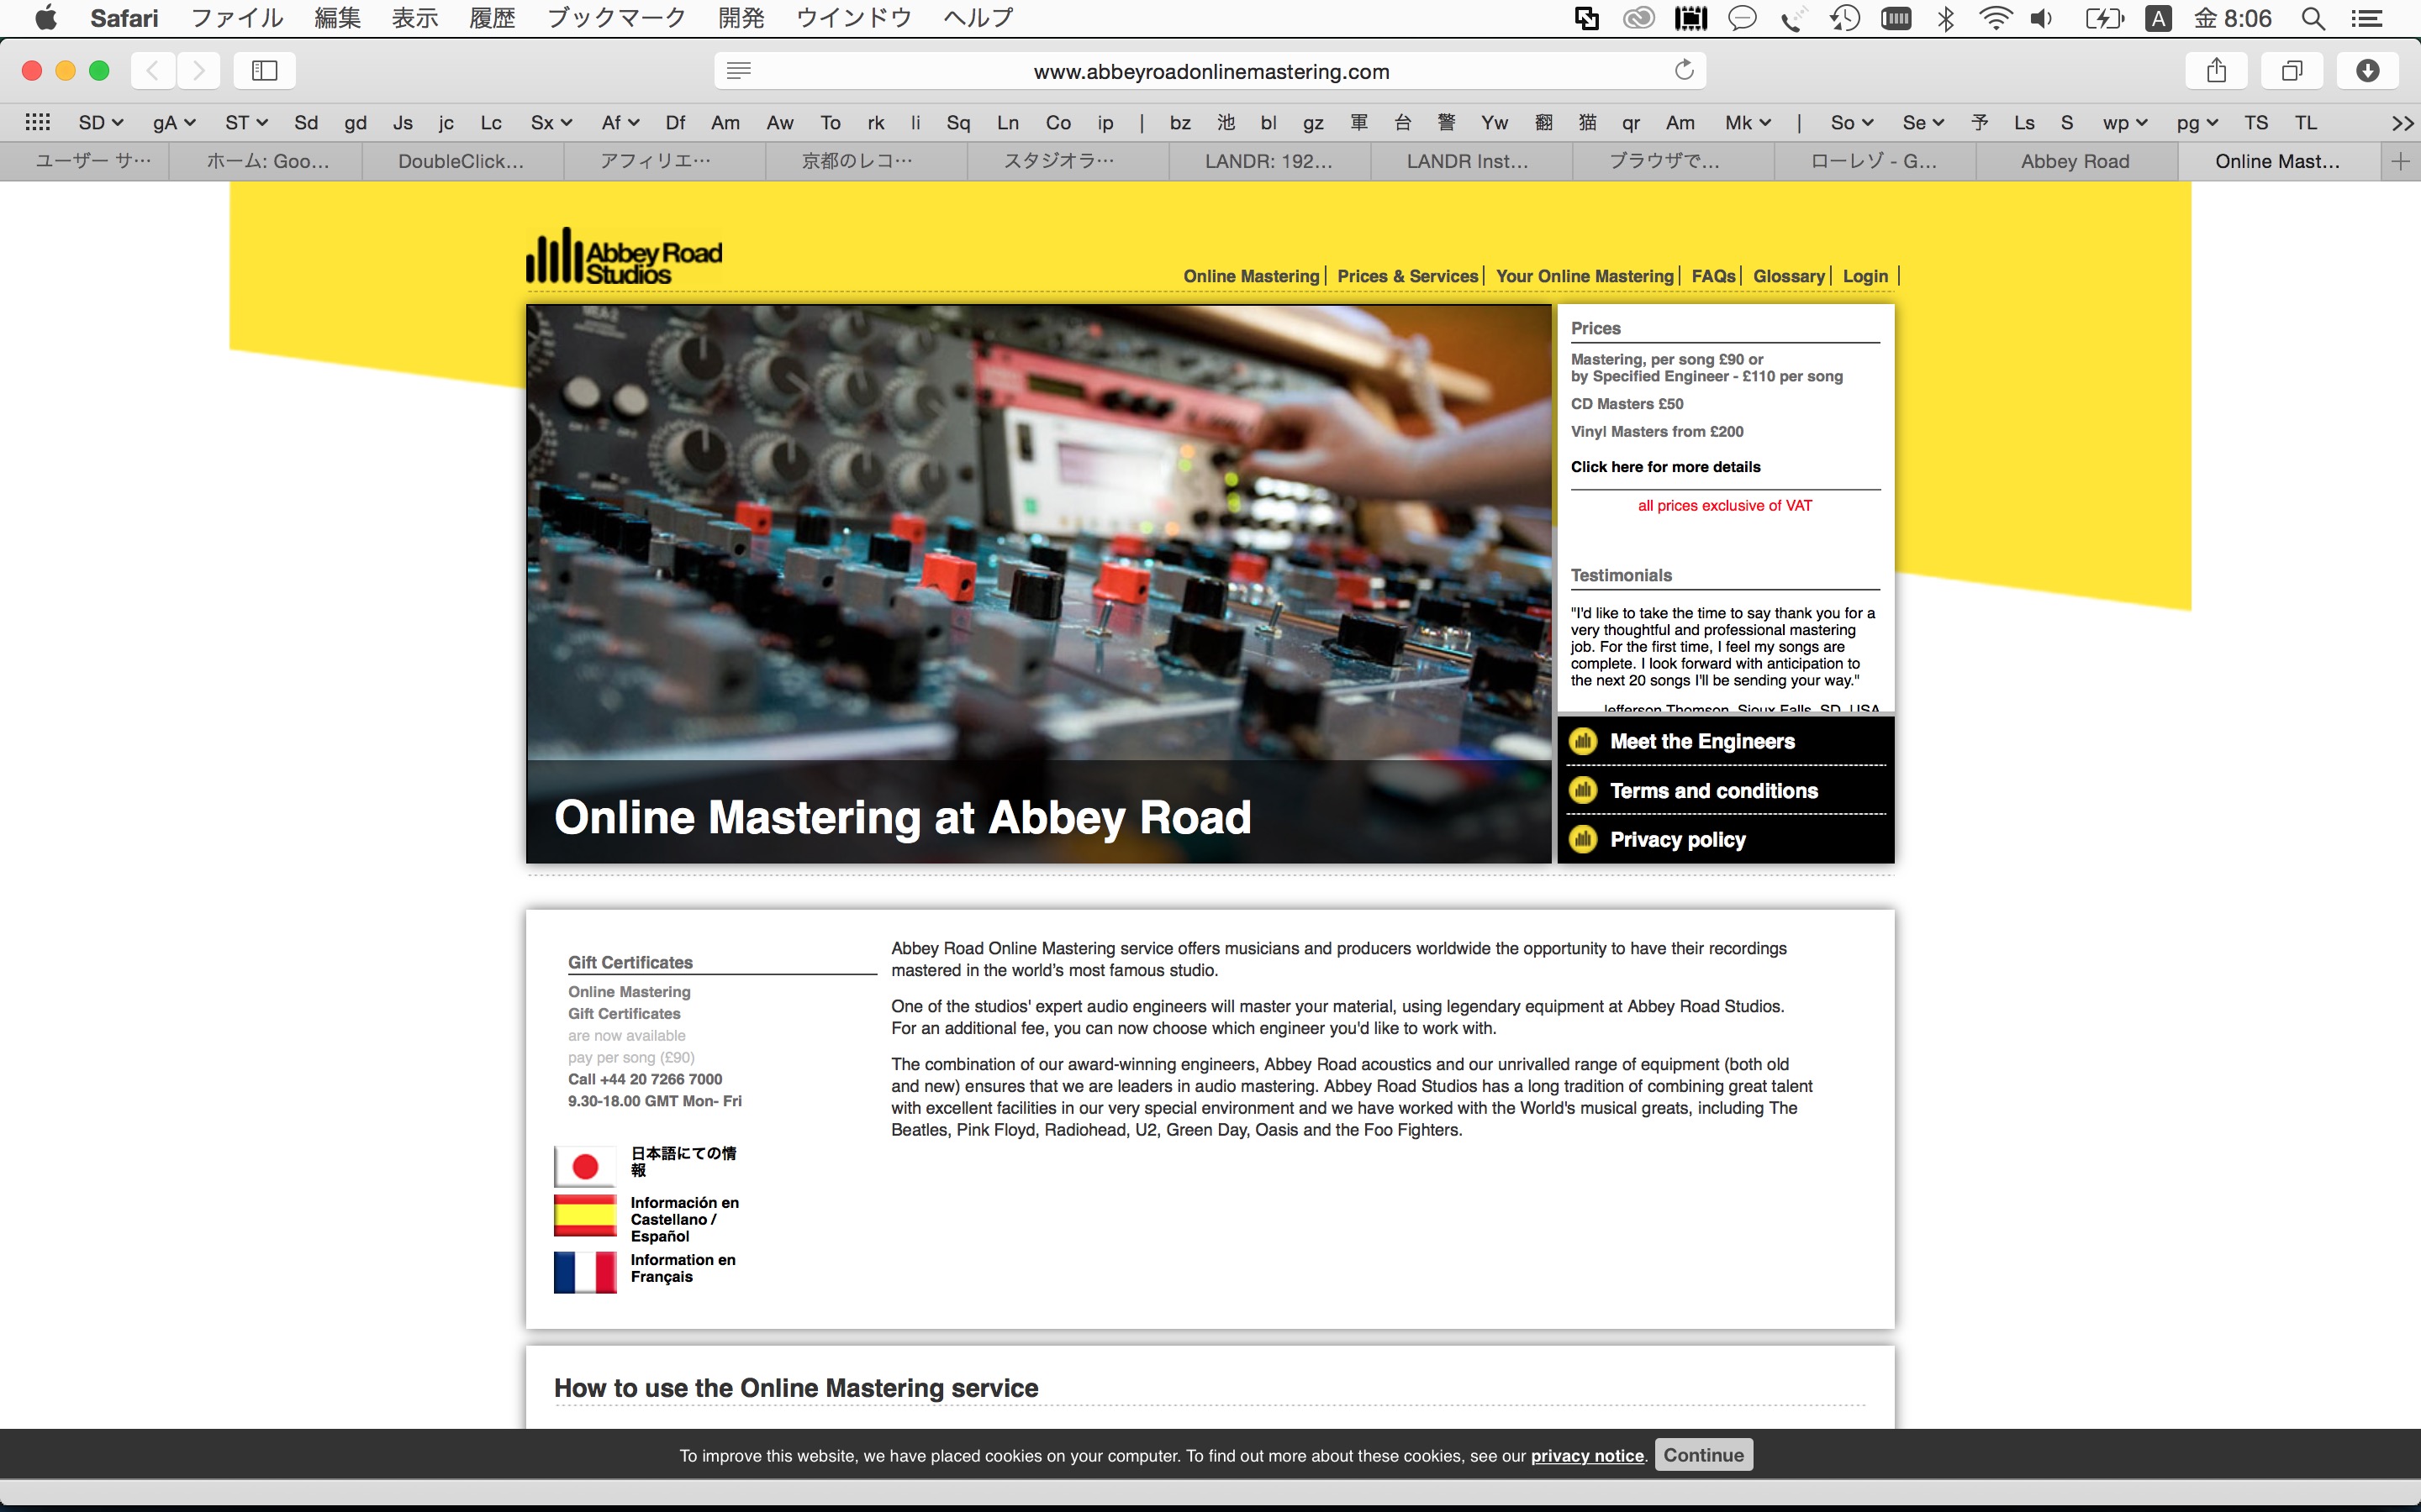Click 'Call +44 20 7266 7000' text
The width and height of the screenshot is (2421, 1512).
[x=646, y=1079]
